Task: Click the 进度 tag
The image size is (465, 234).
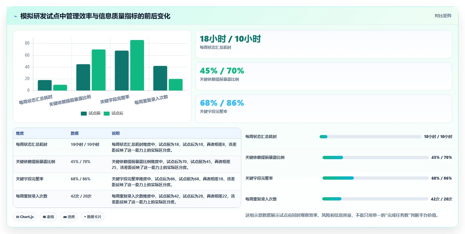Action: coord(69,217)
